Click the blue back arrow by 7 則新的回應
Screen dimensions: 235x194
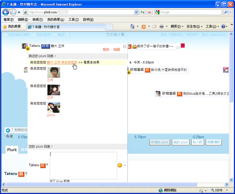8,130
